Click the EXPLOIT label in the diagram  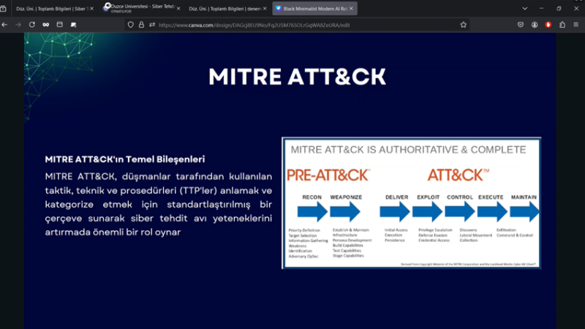click(429, 197)
